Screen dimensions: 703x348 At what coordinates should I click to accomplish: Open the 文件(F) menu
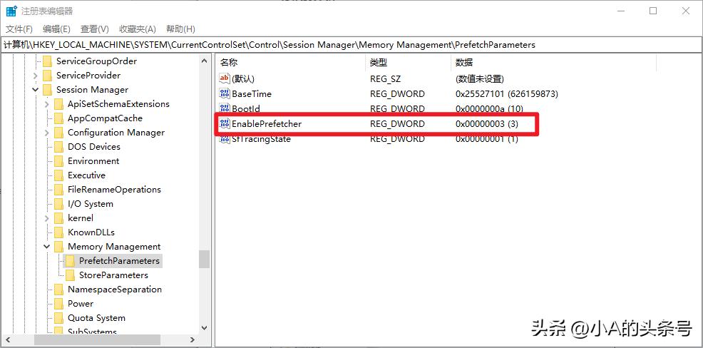tap(19, 29)
